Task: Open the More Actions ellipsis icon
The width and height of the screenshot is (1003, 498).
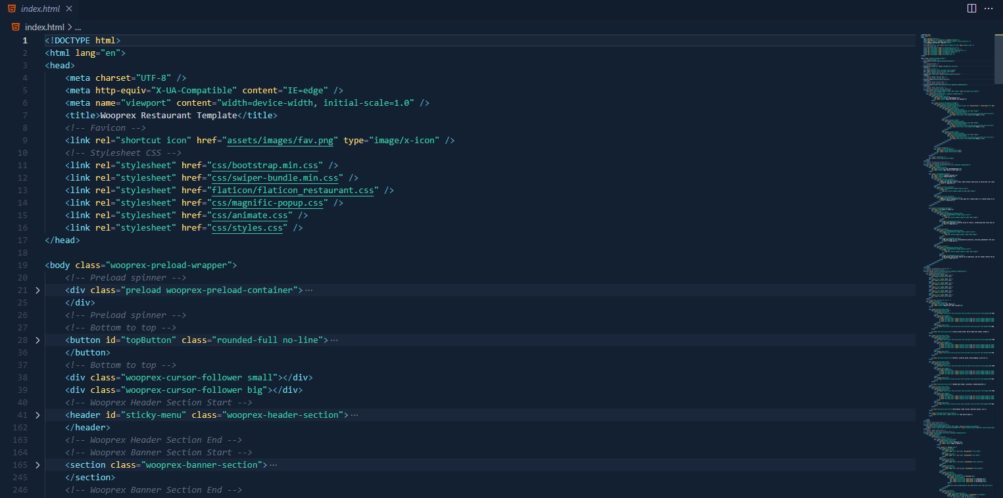Action: pos(989,9)
